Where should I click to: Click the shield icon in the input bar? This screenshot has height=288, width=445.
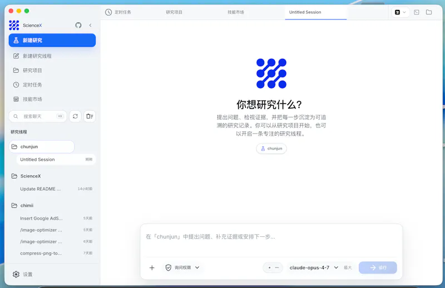169,267
